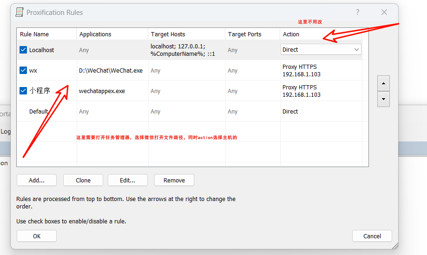Click Any in Default Target Hosts cell
The width and height of the screenshot is (427, 255).
156,112
